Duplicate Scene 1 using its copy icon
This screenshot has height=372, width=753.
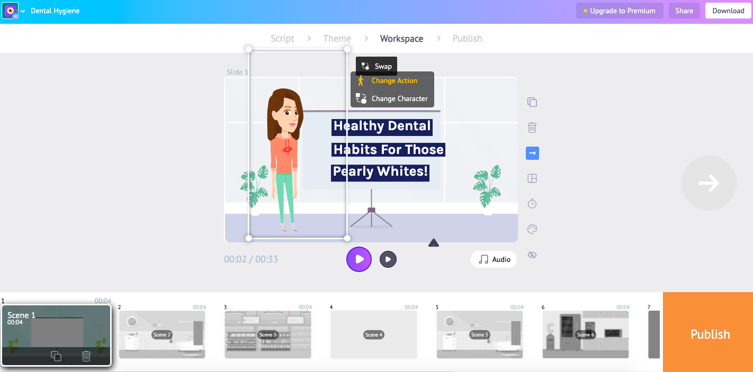(56, 356)
